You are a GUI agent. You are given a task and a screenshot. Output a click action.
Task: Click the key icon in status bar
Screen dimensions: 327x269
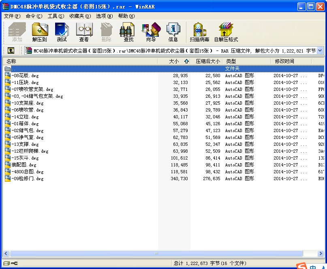[x=14, y=263]
